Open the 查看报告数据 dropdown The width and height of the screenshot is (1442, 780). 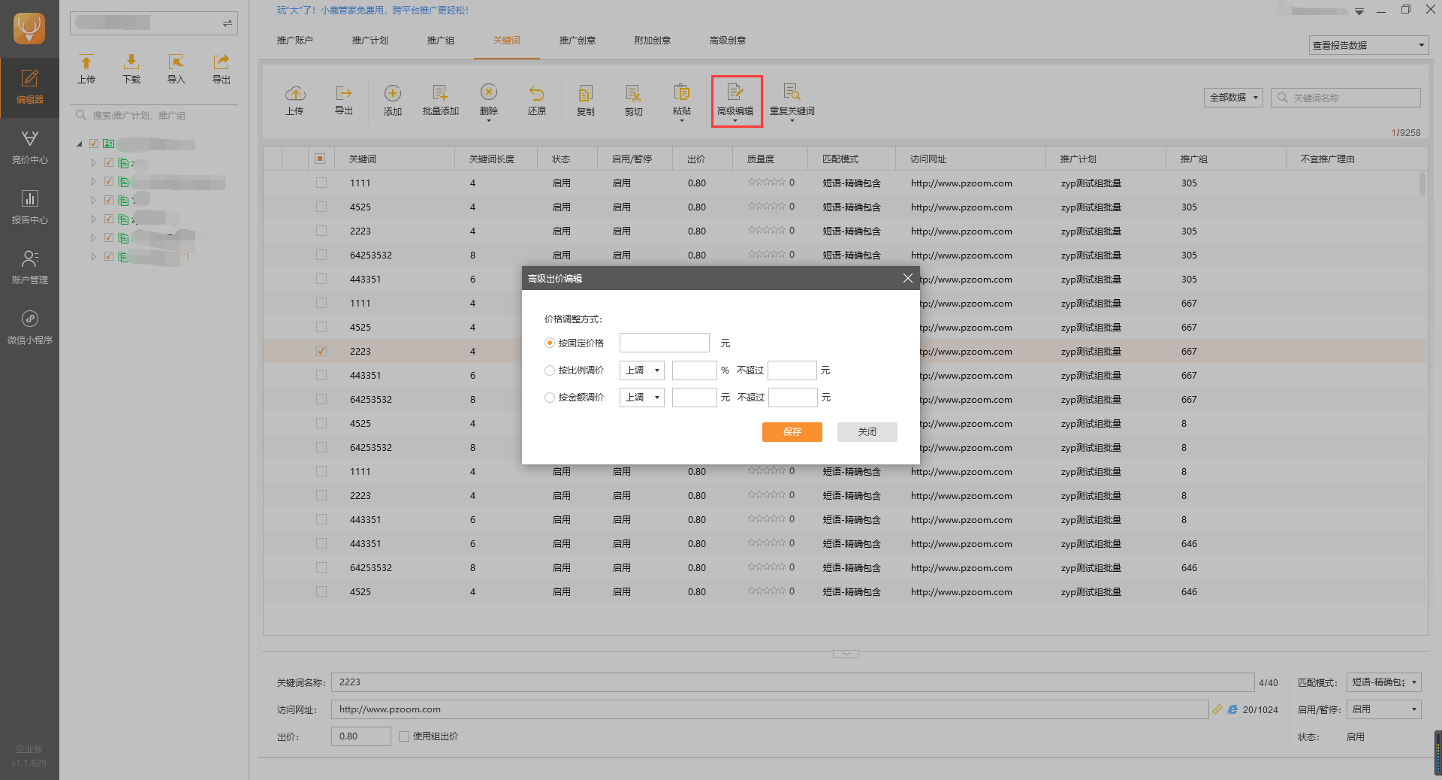coord(1368,45)
